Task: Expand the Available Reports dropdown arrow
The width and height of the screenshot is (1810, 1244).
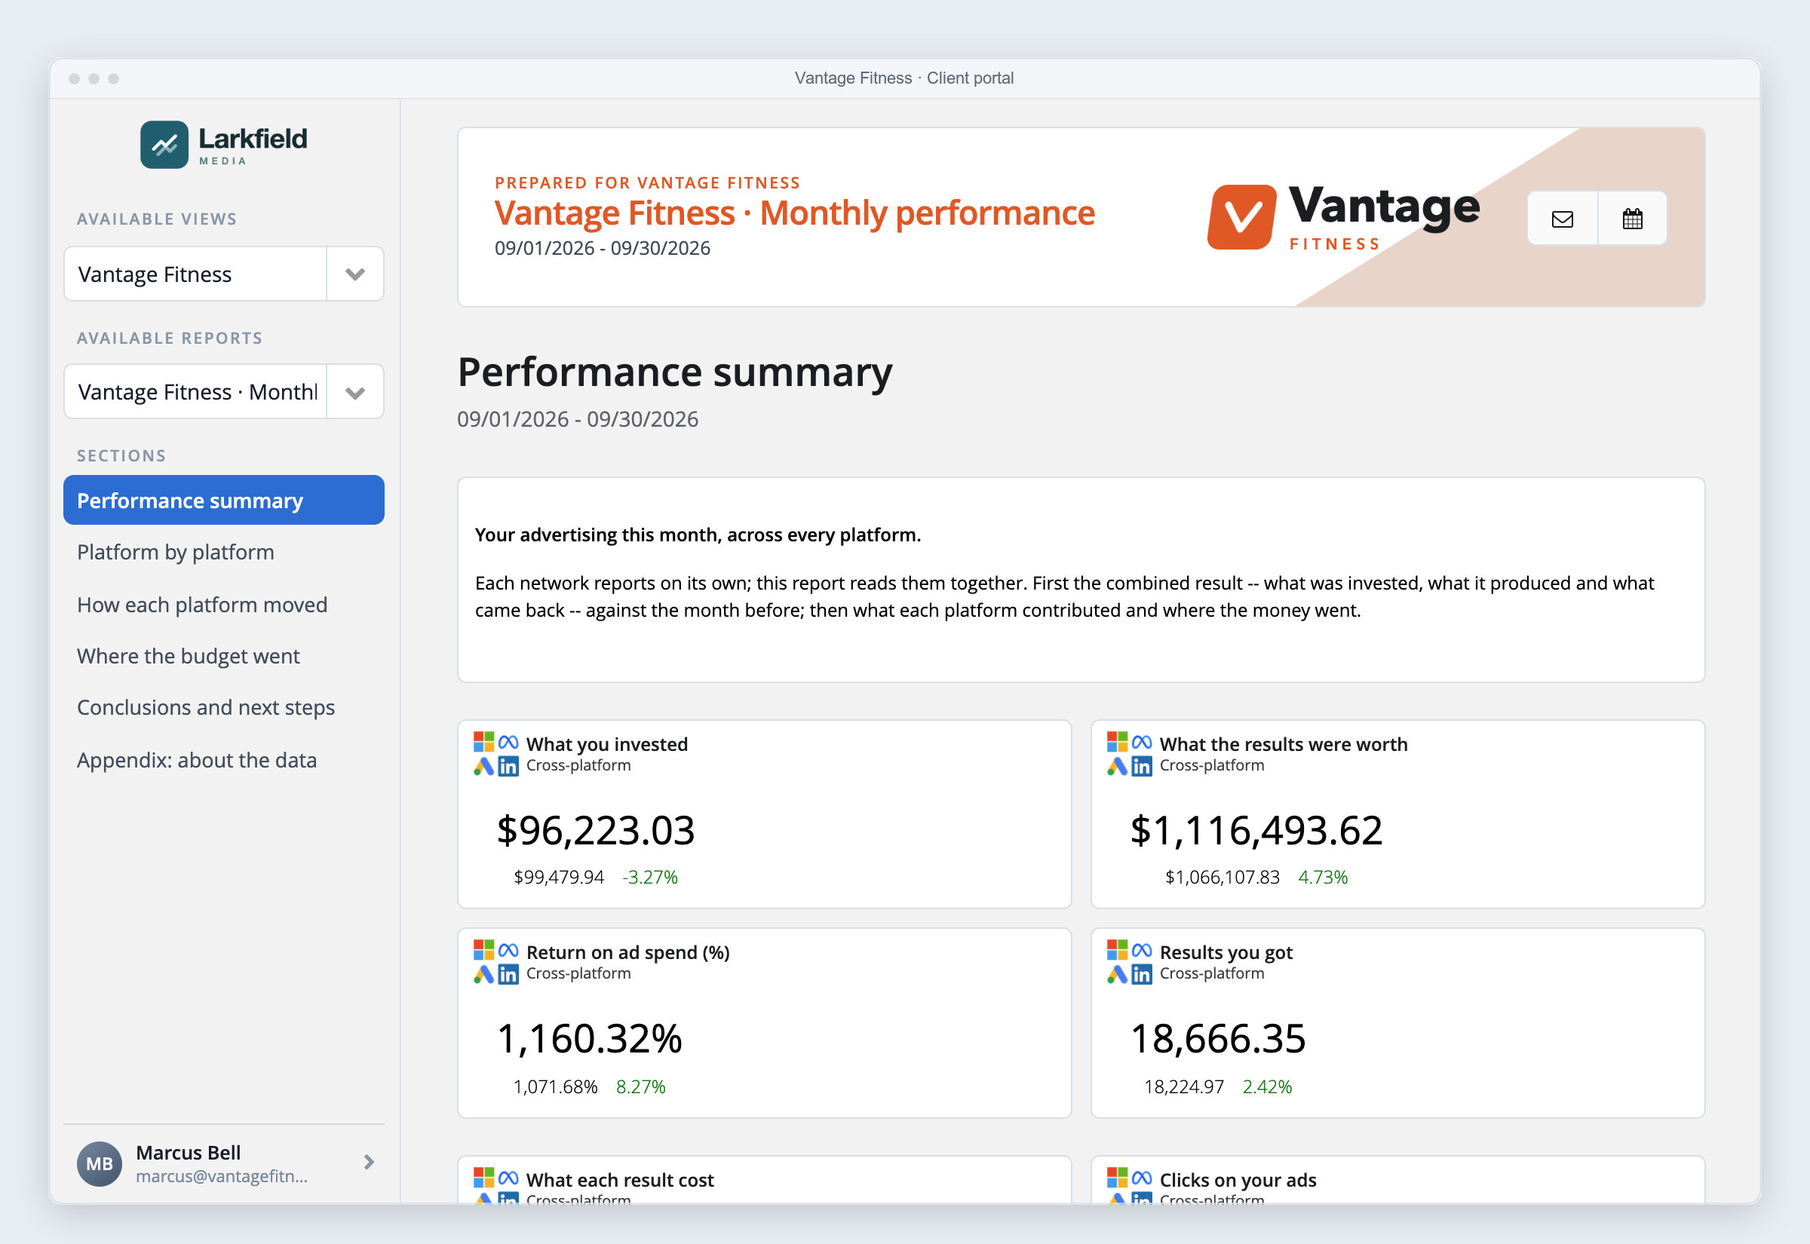Action: tap(354, 392)
